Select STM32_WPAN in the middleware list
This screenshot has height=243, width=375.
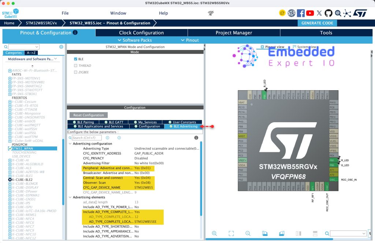22,148
